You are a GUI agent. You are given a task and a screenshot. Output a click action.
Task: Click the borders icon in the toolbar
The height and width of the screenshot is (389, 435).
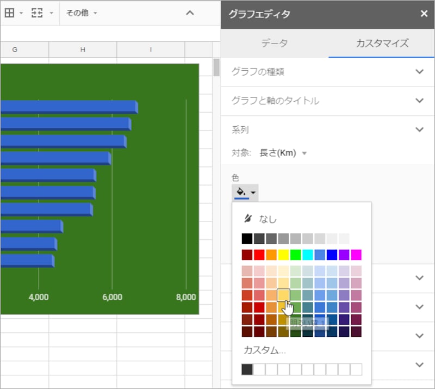click(10, 13)
